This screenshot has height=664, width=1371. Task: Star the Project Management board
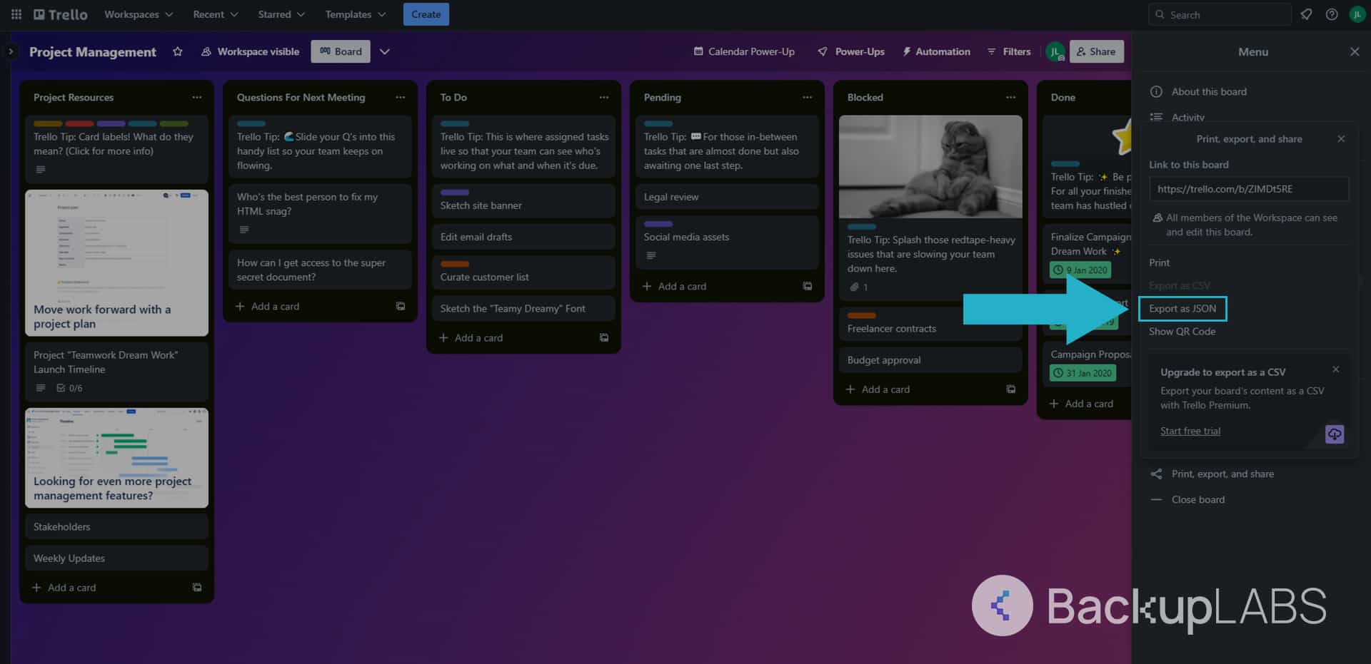pyautogui.click(x=178, y=51)
